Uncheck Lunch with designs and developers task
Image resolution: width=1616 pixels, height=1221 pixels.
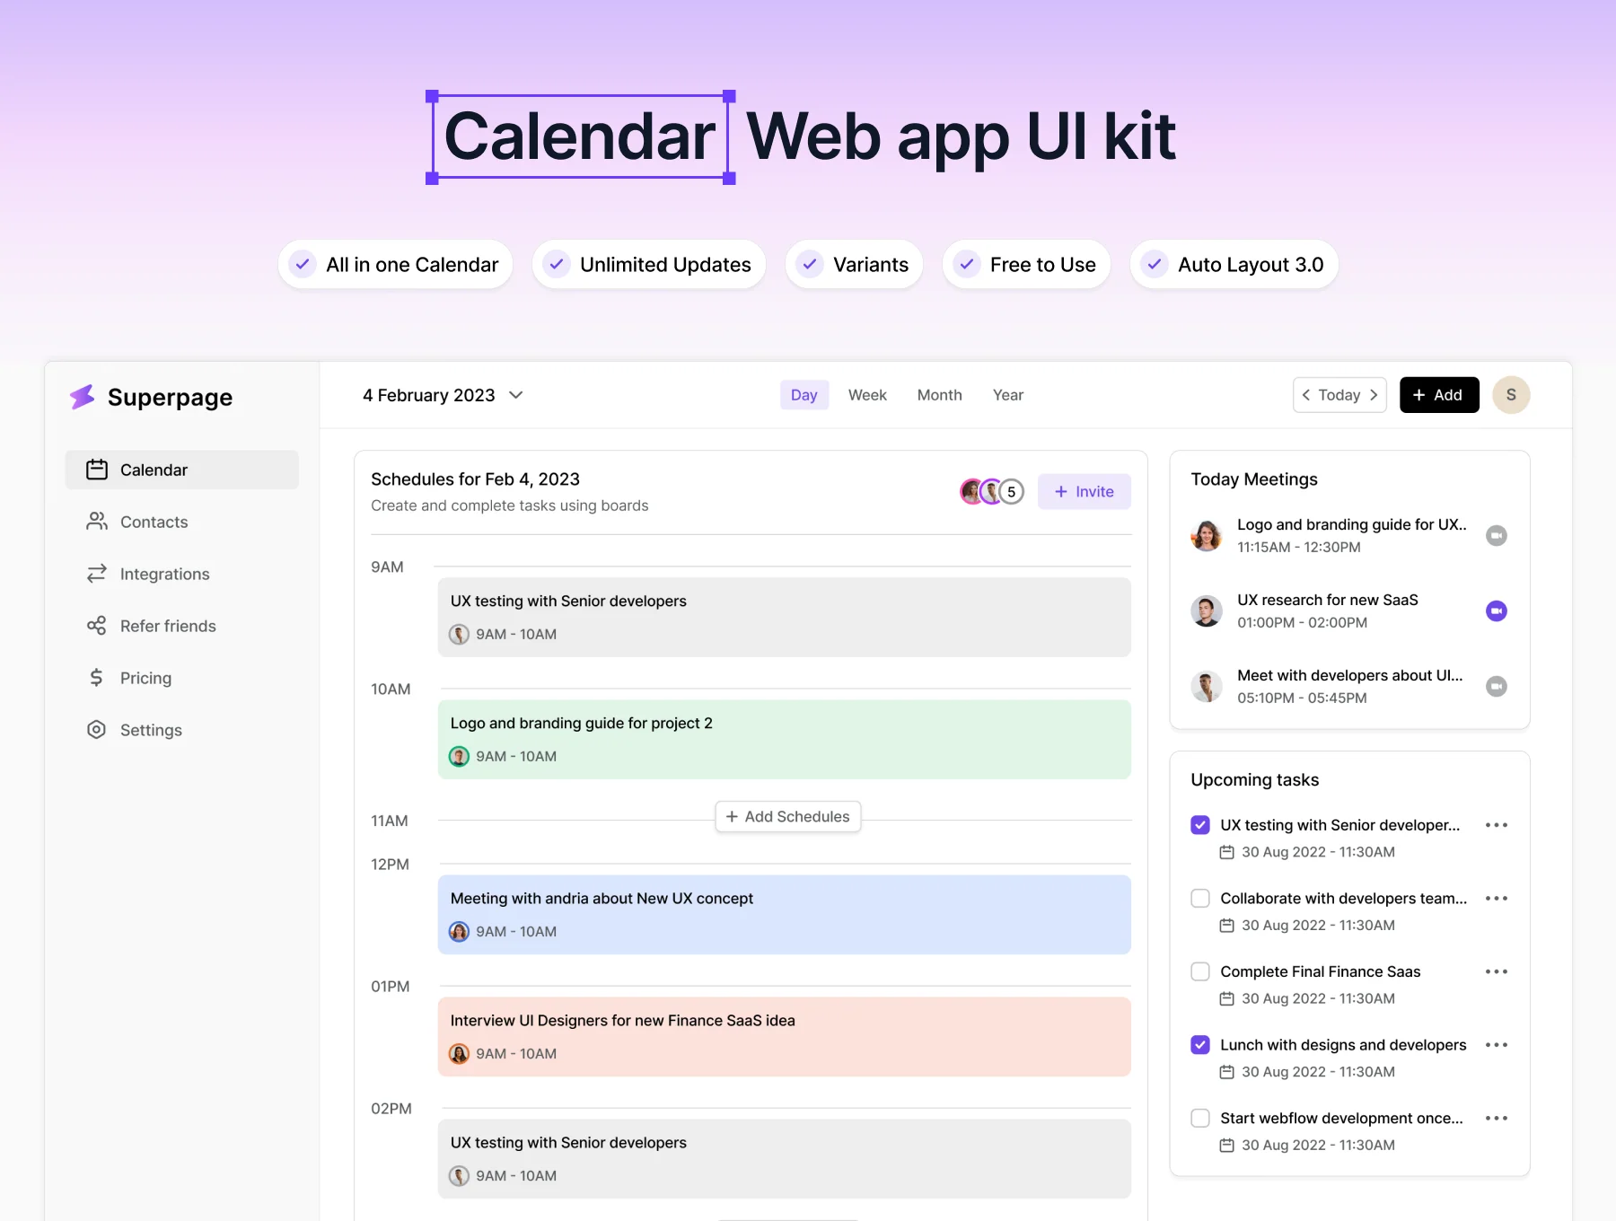click(x=1200, y=1045)
